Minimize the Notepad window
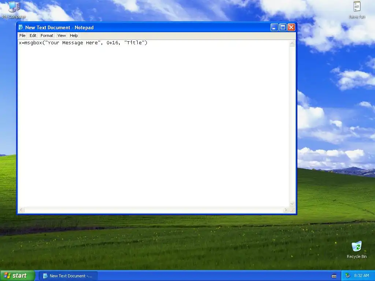This screenshot has width=375, height=281. 274,27
